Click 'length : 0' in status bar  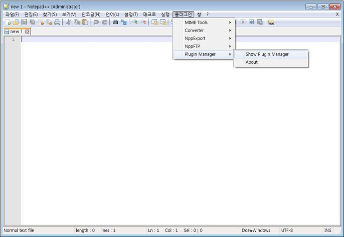85,230
